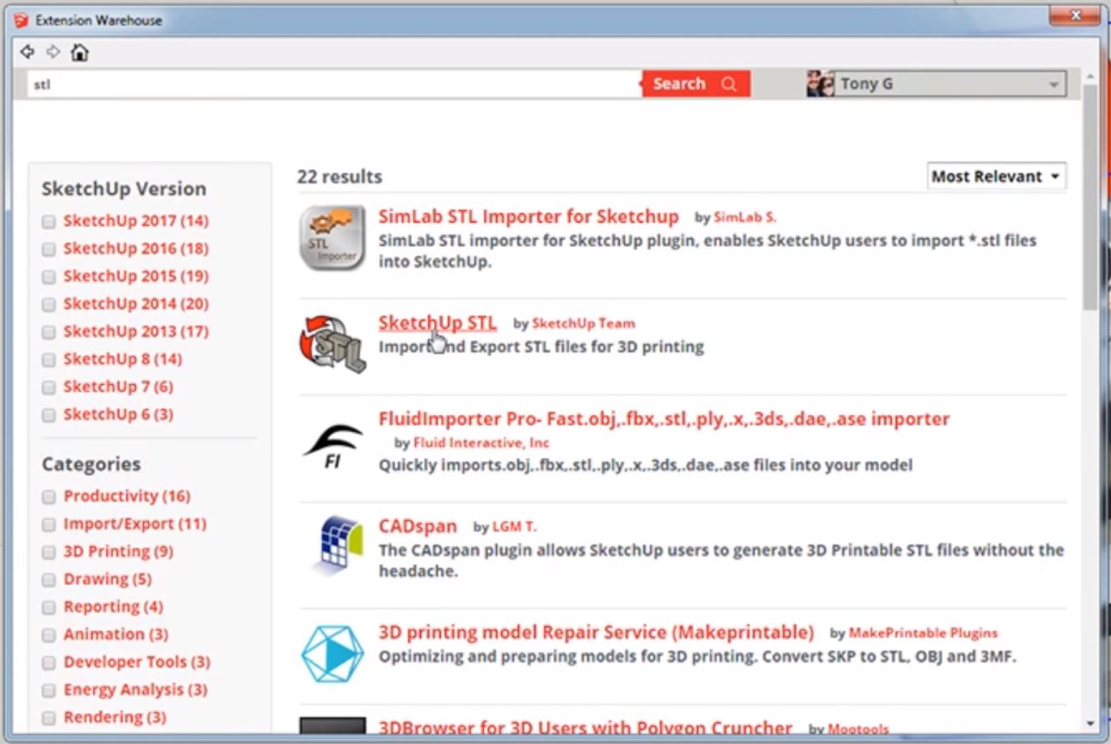Check the Drawing category filter
The height and width of the screenshot is (744, 1111).
[49, 580]
